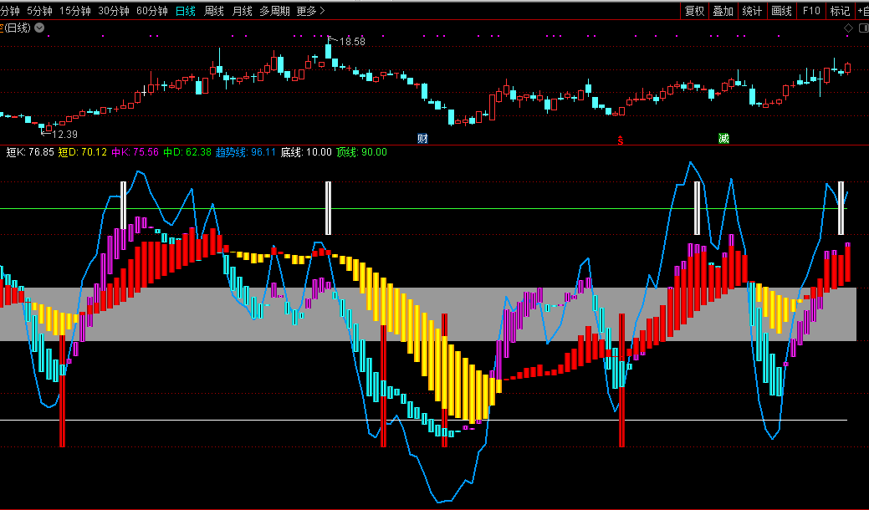Click the blue 财 event marker icon

(422, 138)
